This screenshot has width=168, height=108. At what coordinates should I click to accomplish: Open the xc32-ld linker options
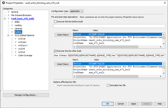click(x=22, y=49)
